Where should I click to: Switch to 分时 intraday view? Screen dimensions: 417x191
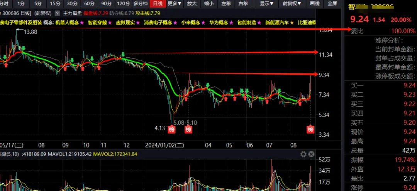5,3
